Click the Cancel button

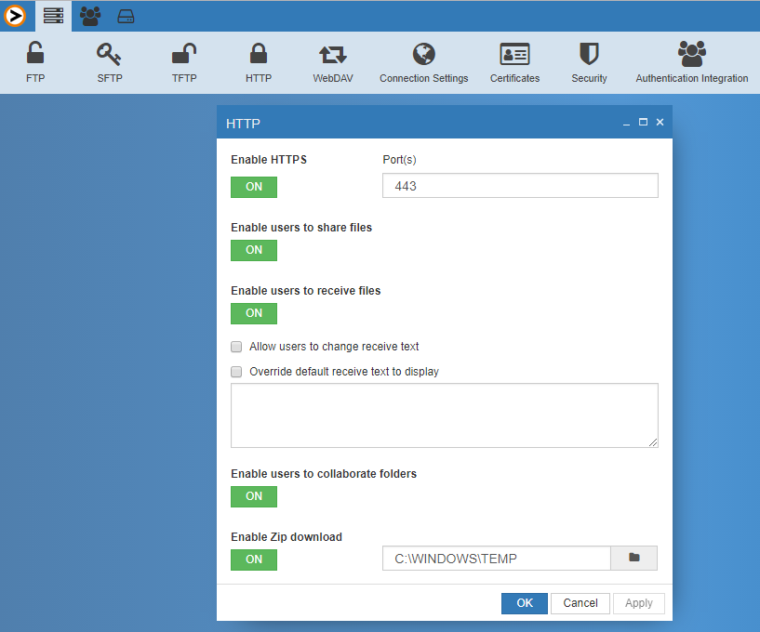[580, 603]
